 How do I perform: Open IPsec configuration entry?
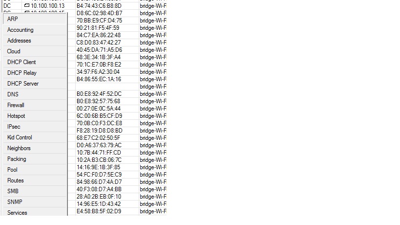tap(35, 126)
